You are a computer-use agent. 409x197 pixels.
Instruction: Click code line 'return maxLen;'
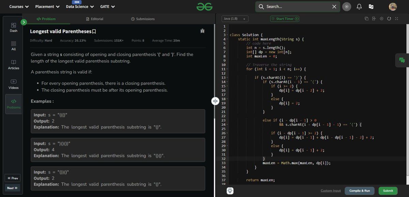[x=260, y=180]
